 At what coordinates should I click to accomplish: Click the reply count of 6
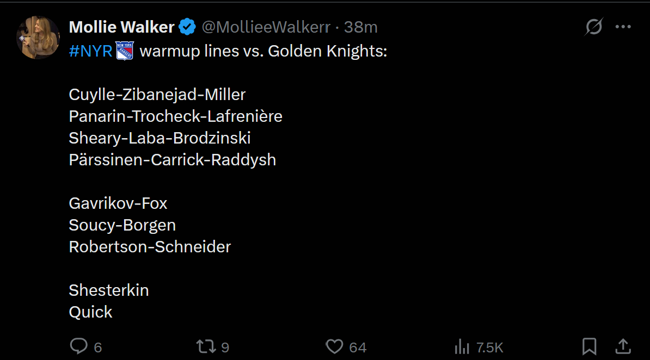coord(98,347)
